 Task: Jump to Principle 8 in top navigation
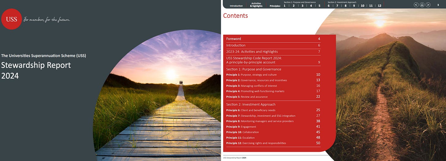(346, 6)
